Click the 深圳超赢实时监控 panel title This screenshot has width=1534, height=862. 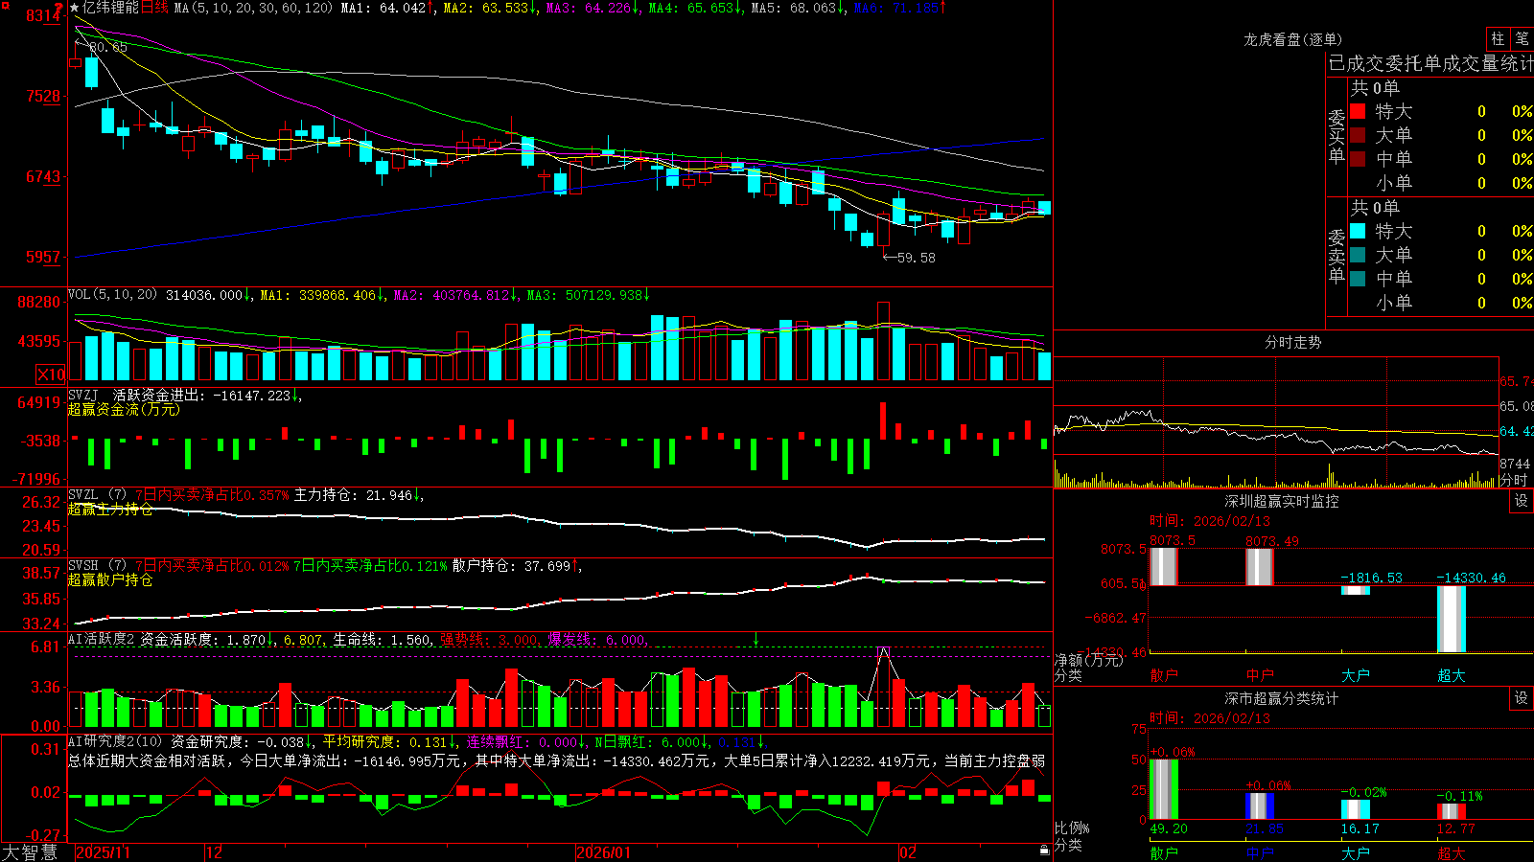pos(1282,501)
